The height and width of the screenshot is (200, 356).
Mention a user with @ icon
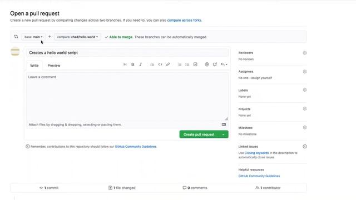(207, 64)
